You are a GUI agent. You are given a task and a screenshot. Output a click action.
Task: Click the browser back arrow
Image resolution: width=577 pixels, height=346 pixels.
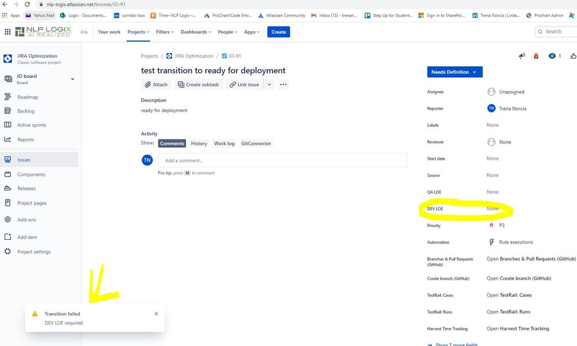click(5, 5)
